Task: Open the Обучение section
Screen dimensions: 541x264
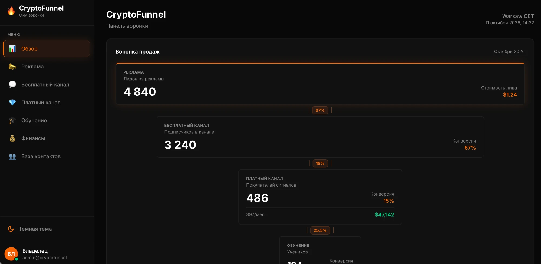Action: pyautogui.click(x=46, y=120)
